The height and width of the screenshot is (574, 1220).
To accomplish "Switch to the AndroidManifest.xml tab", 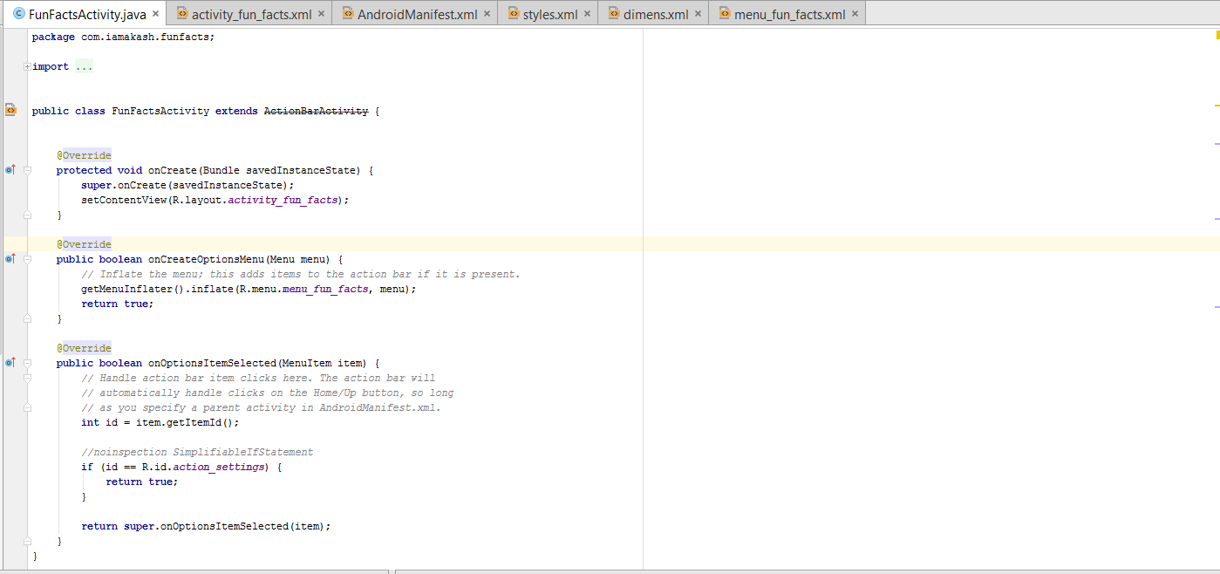I will pyautogui.click(x=417, y=14).
